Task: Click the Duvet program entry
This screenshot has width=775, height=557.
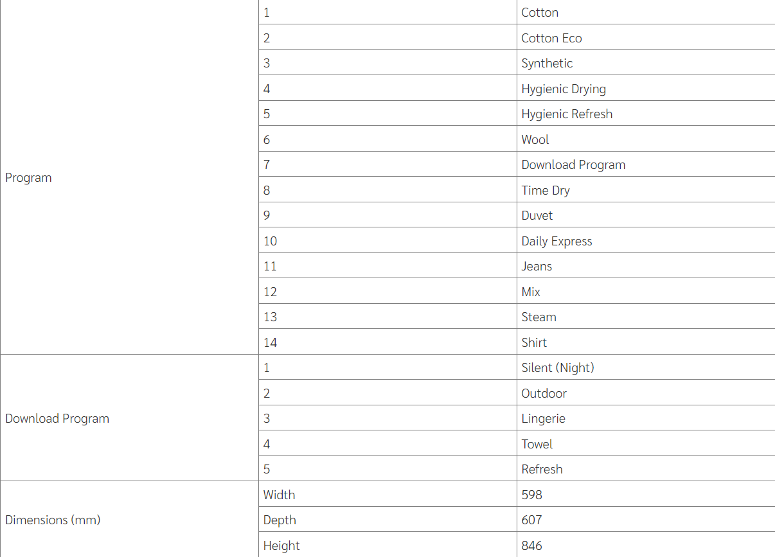Action: [x=537, y=215]
